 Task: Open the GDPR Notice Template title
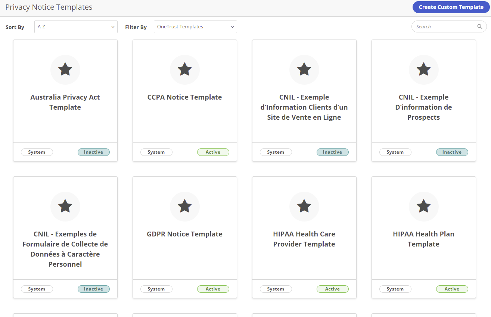coord(185,234)
